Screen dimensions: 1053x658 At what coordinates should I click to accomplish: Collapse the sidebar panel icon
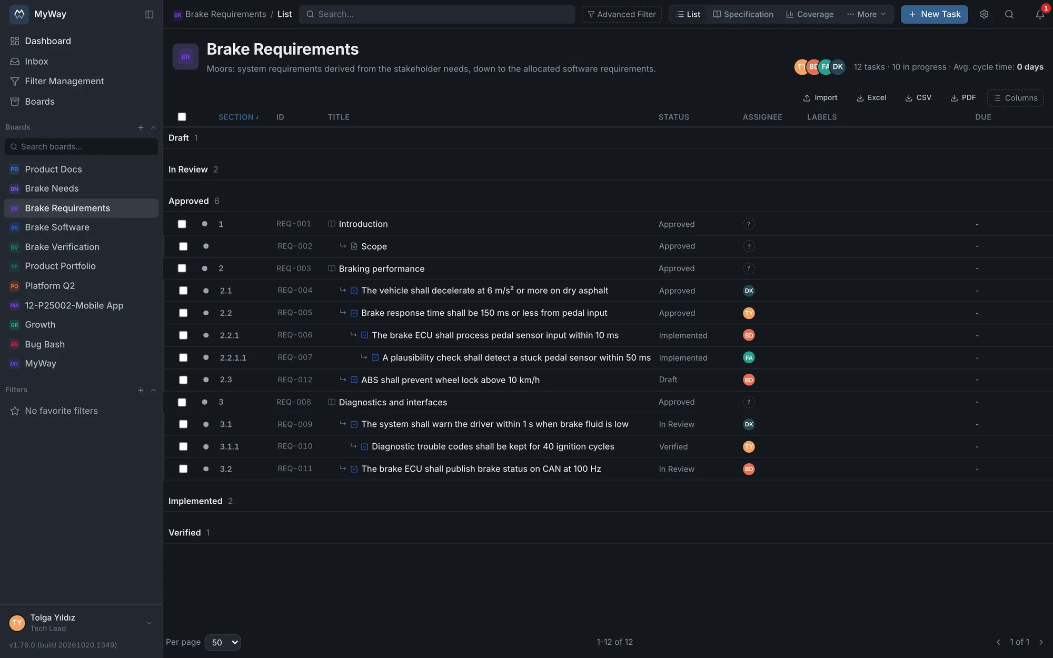pyautogui.click(x=149, y=14)
